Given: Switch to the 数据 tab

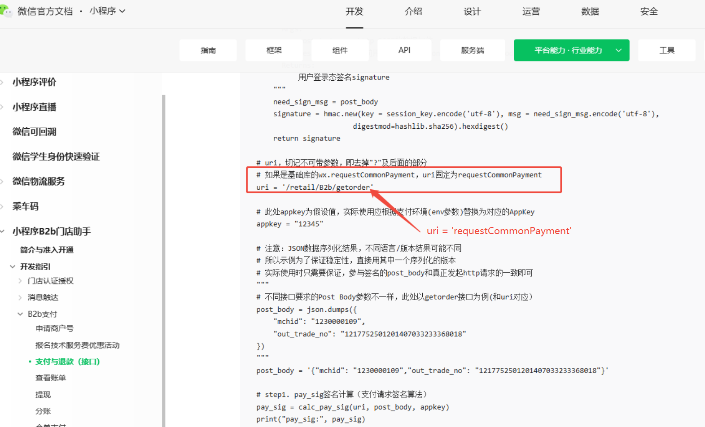Looking at the screenshot, I should click(590, 12).
